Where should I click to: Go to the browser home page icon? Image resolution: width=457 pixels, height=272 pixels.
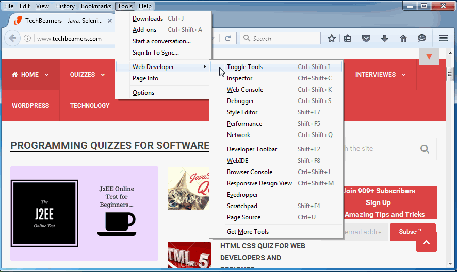tap(403, 38)
